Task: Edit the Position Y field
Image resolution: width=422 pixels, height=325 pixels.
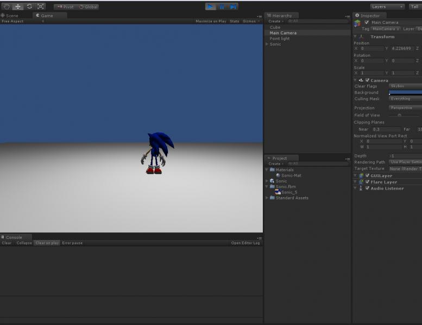Action: click(402, 48)
